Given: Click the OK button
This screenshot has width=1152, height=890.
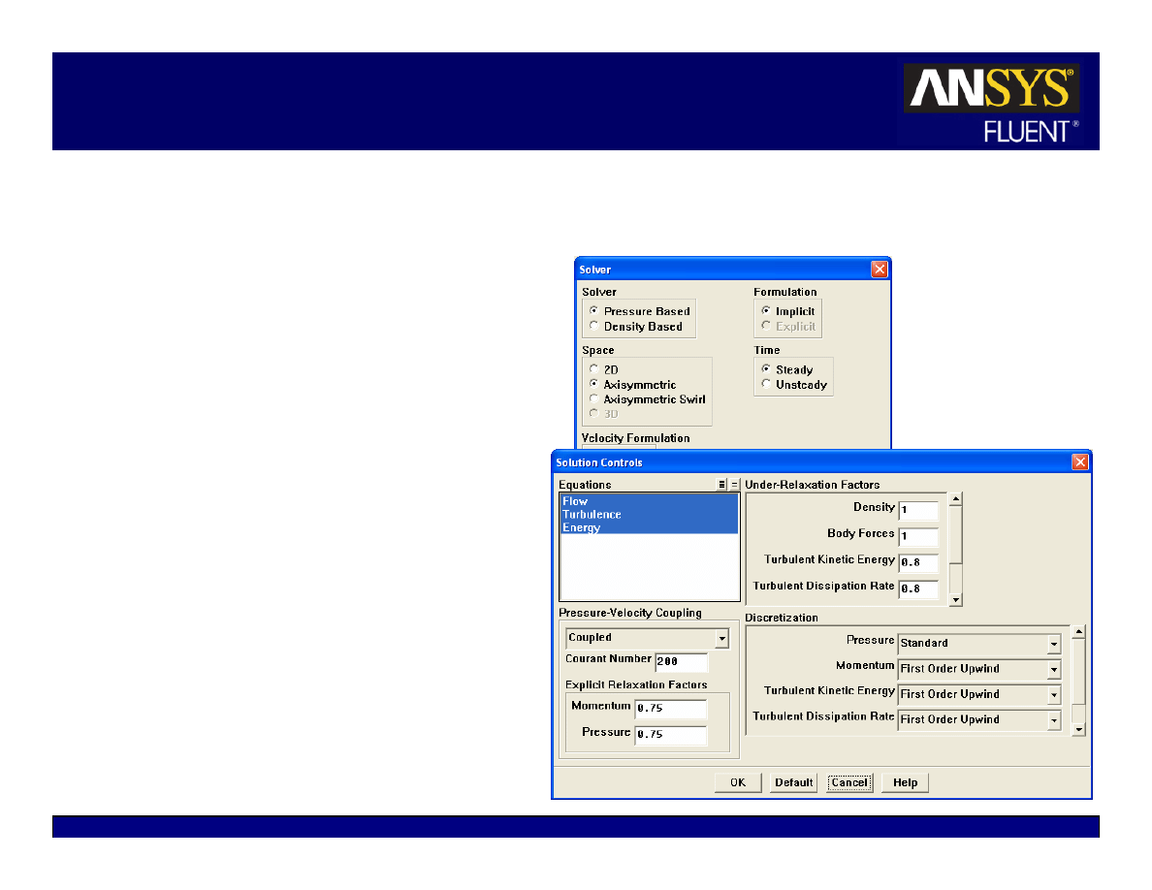Looking at the screenshot, I should (738, 783).
